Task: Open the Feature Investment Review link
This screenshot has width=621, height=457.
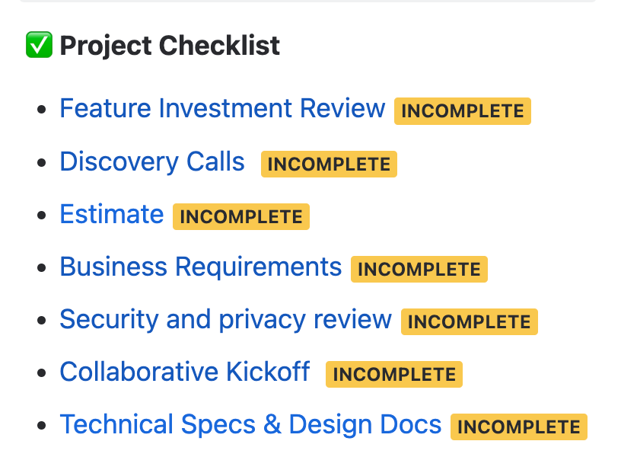Action: click(222, 109)
